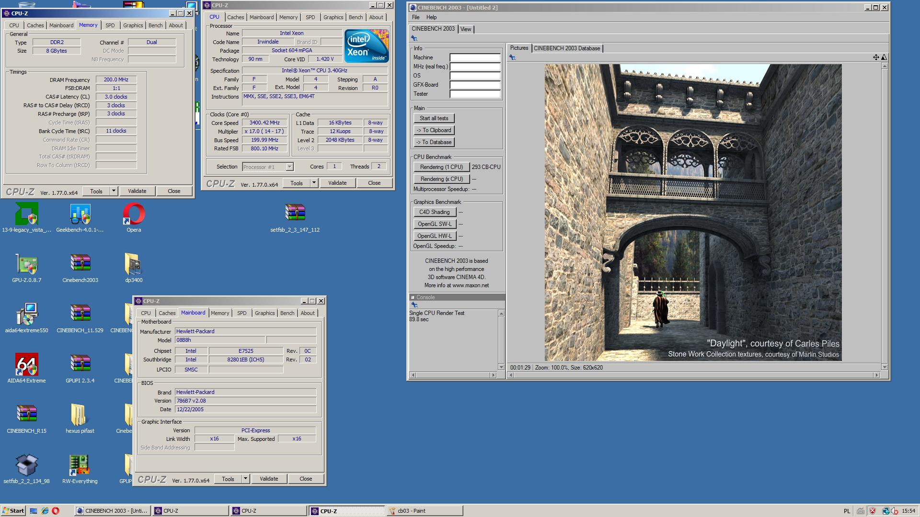Click the Console panel scrollbar up arrow

(501, 313)
